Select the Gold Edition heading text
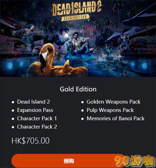 [78, 89]
